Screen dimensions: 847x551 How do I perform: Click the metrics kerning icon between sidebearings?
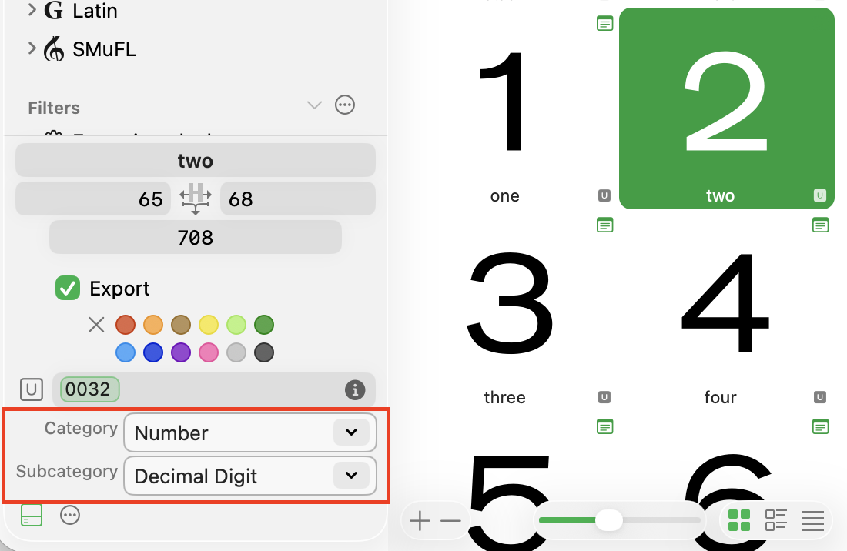(x=196, y=199)
